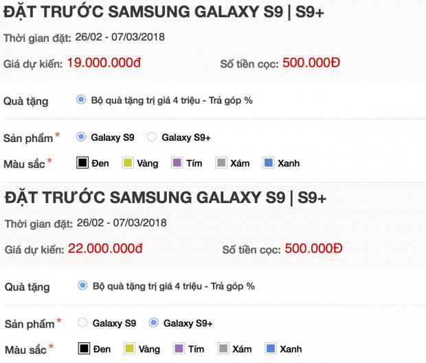Choose the purple (Tím) swatch in the second form
Image resolution: width=426 pixels, height=363 pixels.
[x=179, y=349]
